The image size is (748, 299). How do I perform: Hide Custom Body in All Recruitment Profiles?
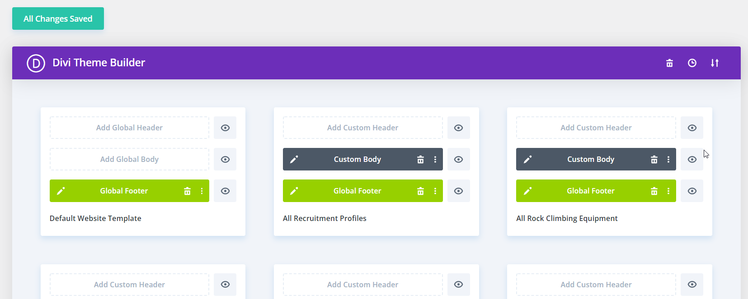pyautogui.click(x=458, y=160)
